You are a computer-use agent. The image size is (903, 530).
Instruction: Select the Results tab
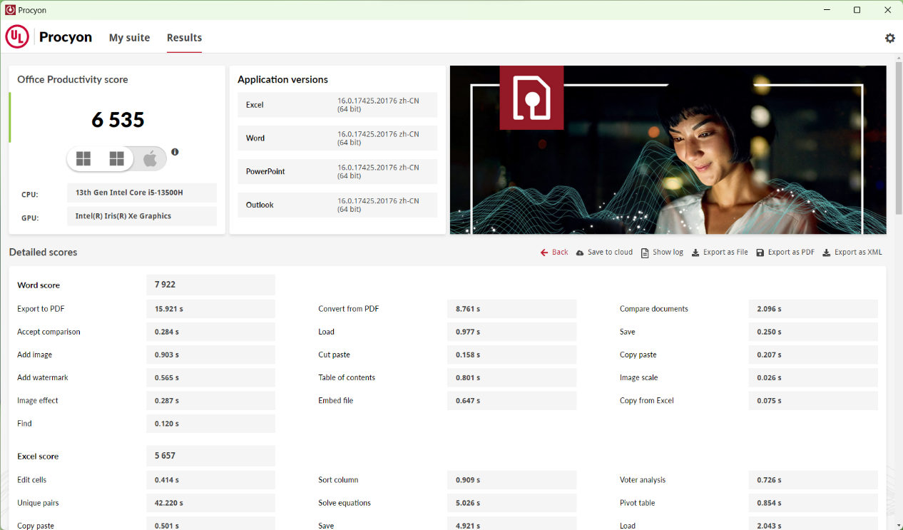(x=184, y=38)
